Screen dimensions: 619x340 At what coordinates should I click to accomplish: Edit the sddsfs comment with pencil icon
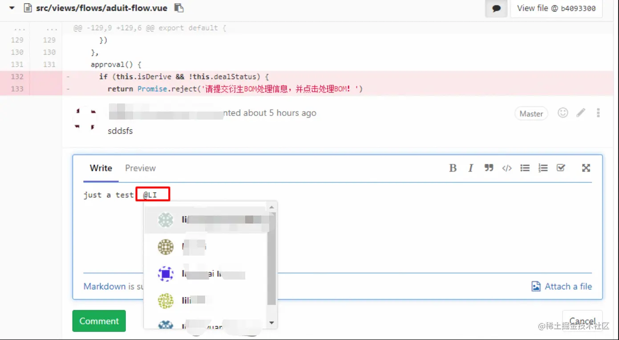pos(581,113)
